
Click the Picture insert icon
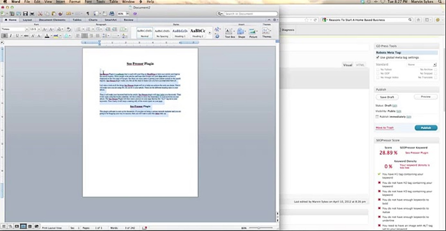point(253,32)
